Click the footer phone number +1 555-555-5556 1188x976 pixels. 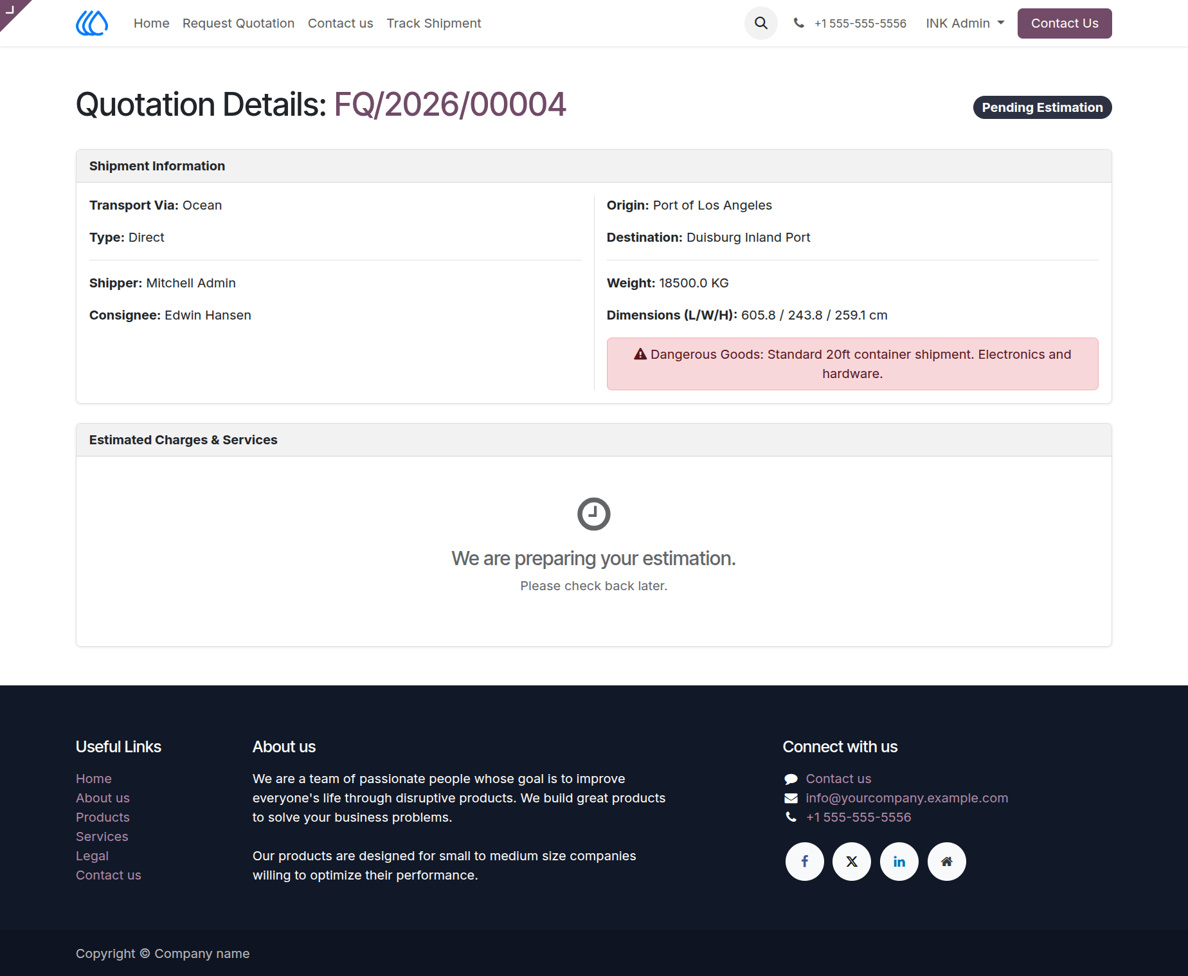pyautogui.click(x=859, y=817)
